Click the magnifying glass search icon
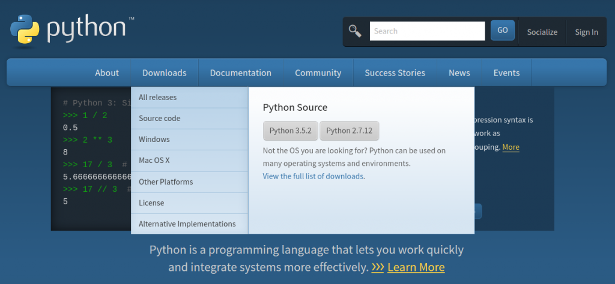 355,31
